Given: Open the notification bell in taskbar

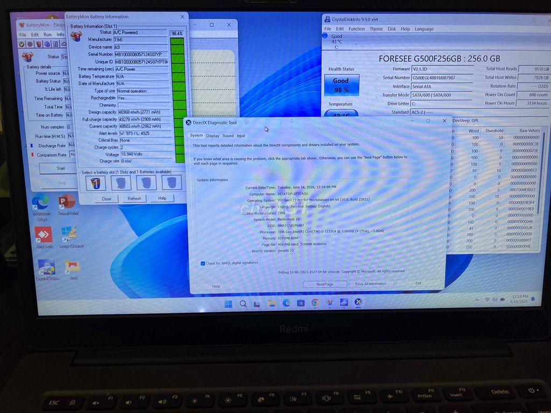Looking at the screenshot, I should [x=533, y=299].
